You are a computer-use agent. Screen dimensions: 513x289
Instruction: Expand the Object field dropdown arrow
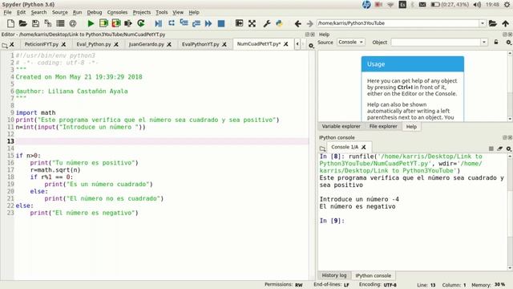click(x=484, y=42)
